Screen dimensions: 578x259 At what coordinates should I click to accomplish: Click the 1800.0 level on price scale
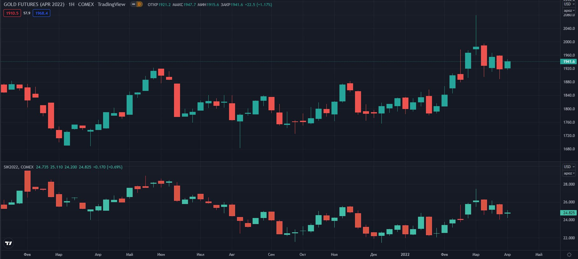coord(569,109)
